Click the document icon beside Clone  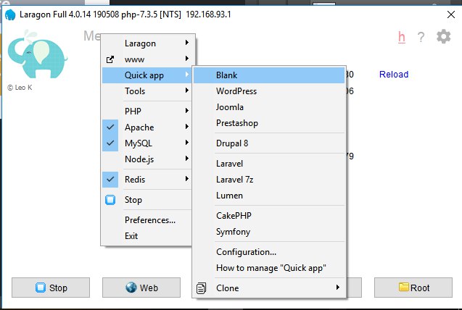pyautogui.click(x=201, y=288)
